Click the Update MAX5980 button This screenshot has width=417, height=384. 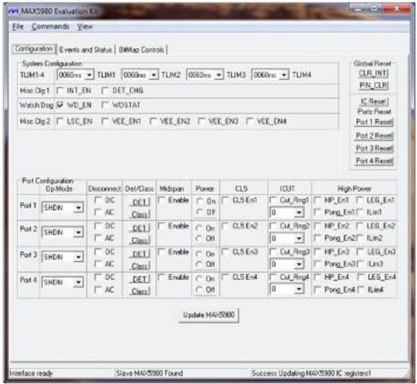coord(208,315)
